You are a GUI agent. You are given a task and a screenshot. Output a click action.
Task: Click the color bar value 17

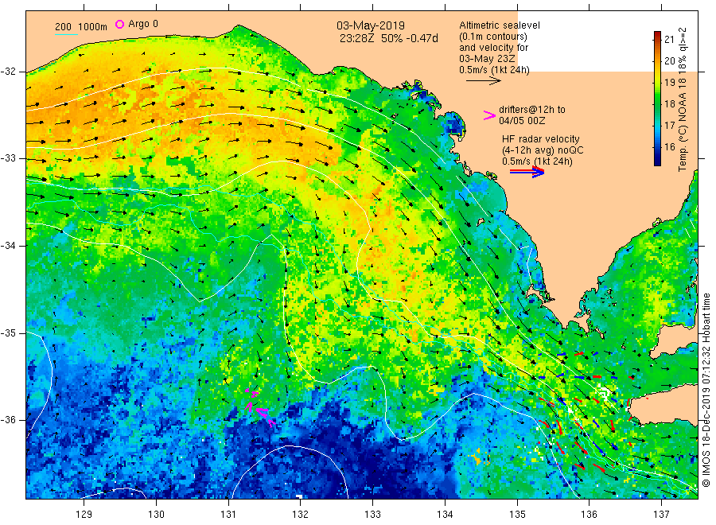[669, 125]
